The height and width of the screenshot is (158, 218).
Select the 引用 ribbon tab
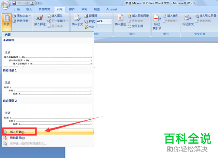pos(60,9)
